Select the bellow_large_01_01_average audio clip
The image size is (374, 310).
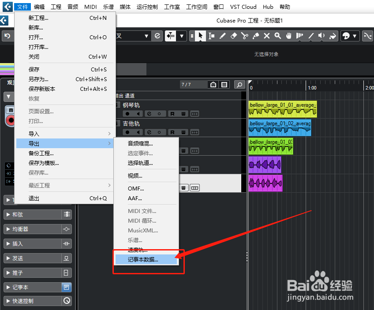coord(283,109)
